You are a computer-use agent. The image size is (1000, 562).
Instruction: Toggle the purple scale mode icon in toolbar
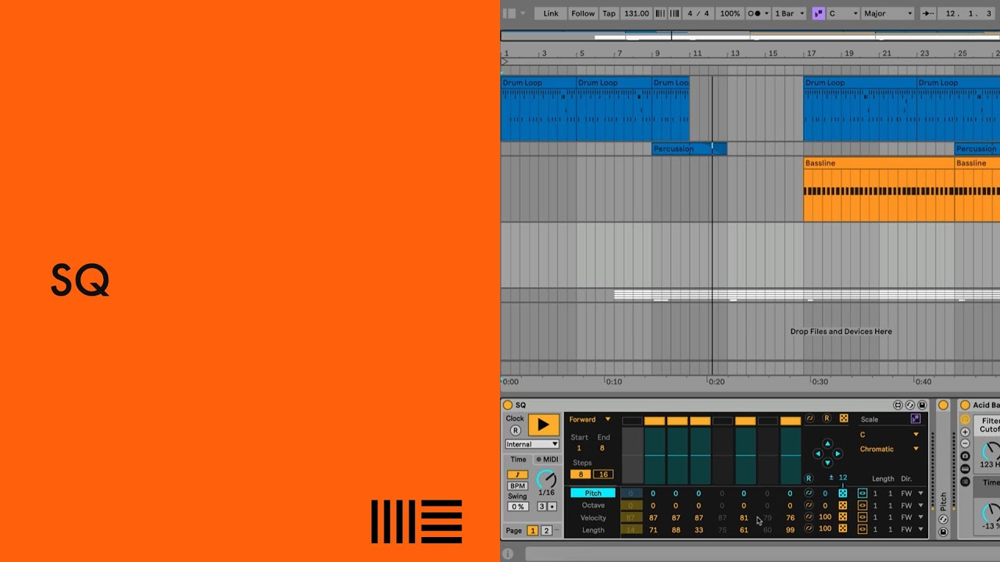(818, 13)
